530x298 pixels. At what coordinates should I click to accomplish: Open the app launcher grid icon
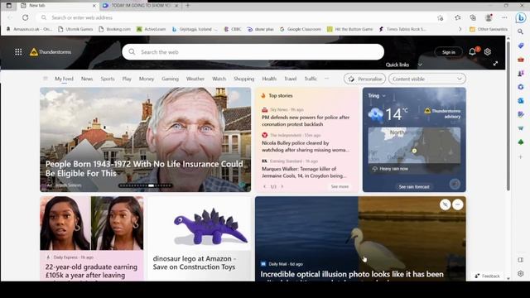(18, 51)
